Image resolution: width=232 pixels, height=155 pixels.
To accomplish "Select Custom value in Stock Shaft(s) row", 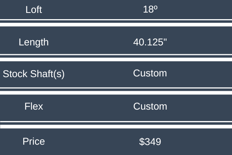I will 150,73.
